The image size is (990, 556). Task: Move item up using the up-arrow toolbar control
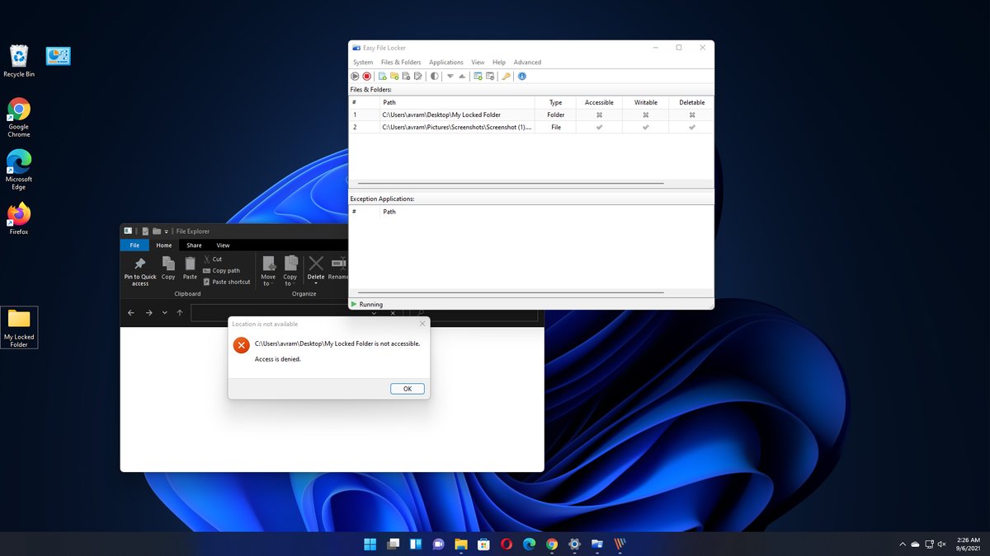[461, 76]
